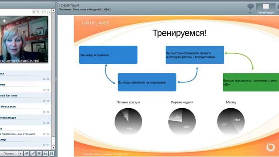Click message 'в орифлейме...так отвечают'
Screen dimensions: 279x157
coord(17,134)
